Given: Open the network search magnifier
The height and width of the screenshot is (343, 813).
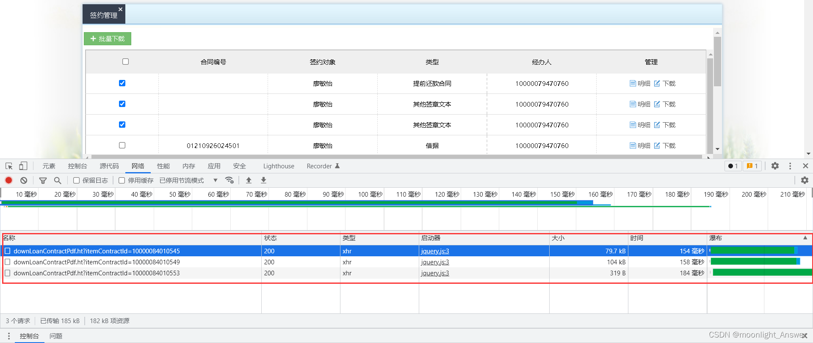Looking at the screenshot, I should 58,181.
